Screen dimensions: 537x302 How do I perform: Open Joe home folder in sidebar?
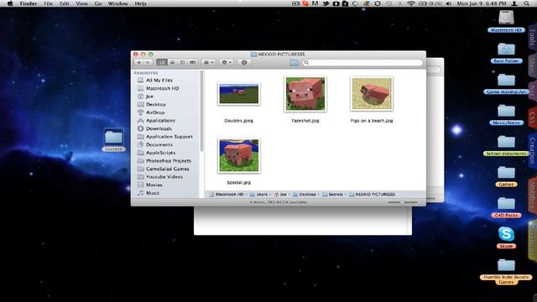(x=149, y=96)
